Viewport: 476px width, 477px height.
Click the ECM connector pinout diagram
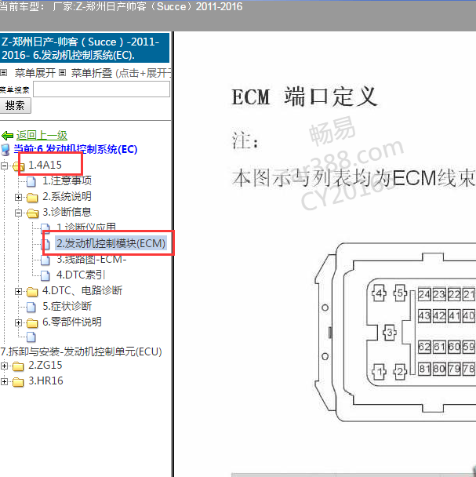click(394, 332)
